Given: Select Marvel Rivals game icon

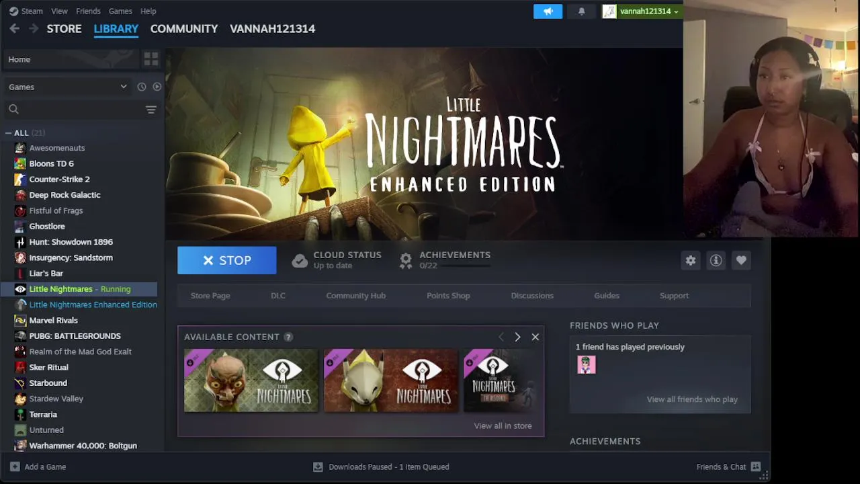Looking at the screenshot, I should coord(20,321).
